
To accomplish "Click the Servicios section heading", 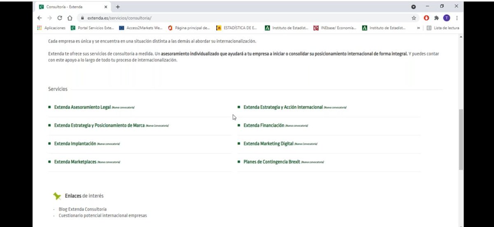I will point(58,89).
